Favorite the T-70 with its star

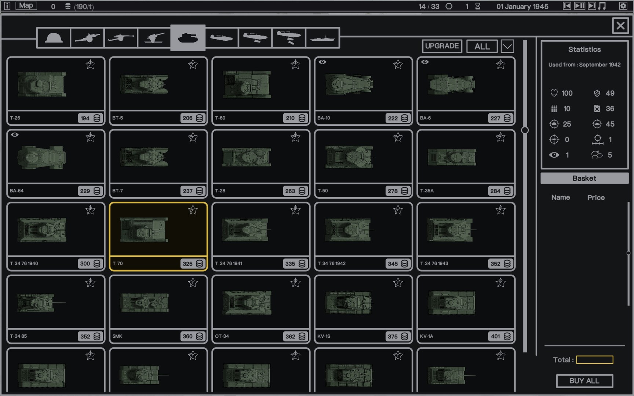(x=193, y=210)
